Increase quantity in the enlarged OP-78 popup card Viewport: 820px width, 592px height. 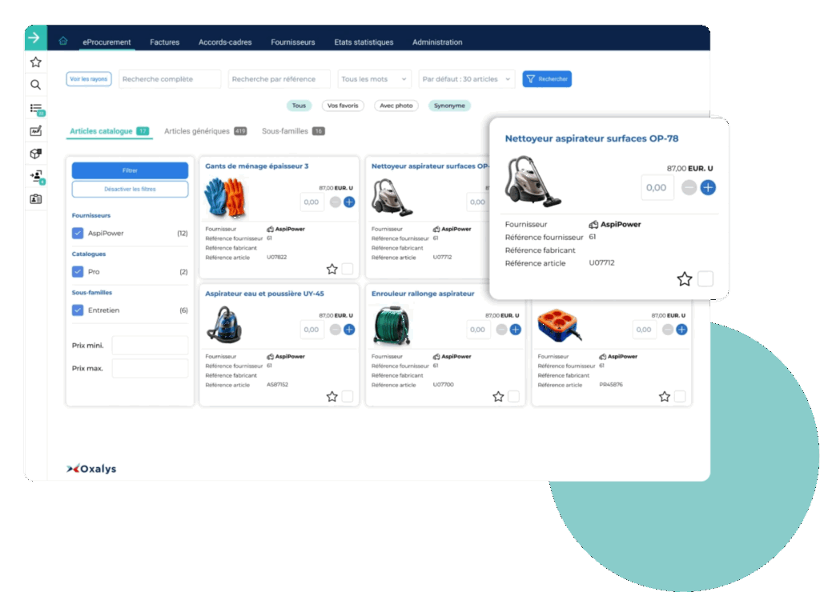(708, 187)
